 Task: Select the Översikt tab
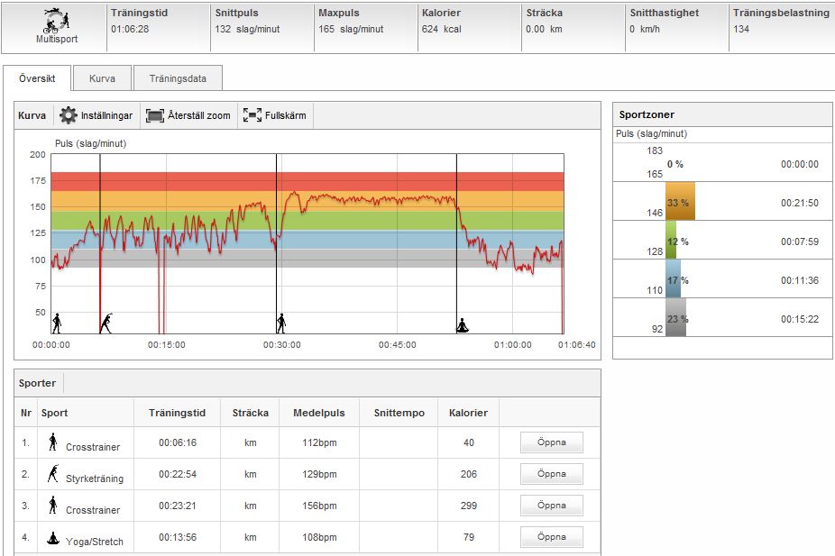click(37, 78)
